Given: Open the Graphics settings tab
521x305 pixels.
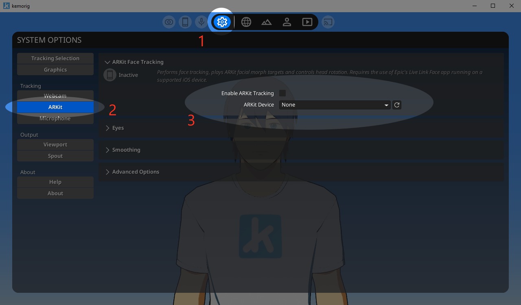Looking at the screenshot, I should [x=55, y=70].
